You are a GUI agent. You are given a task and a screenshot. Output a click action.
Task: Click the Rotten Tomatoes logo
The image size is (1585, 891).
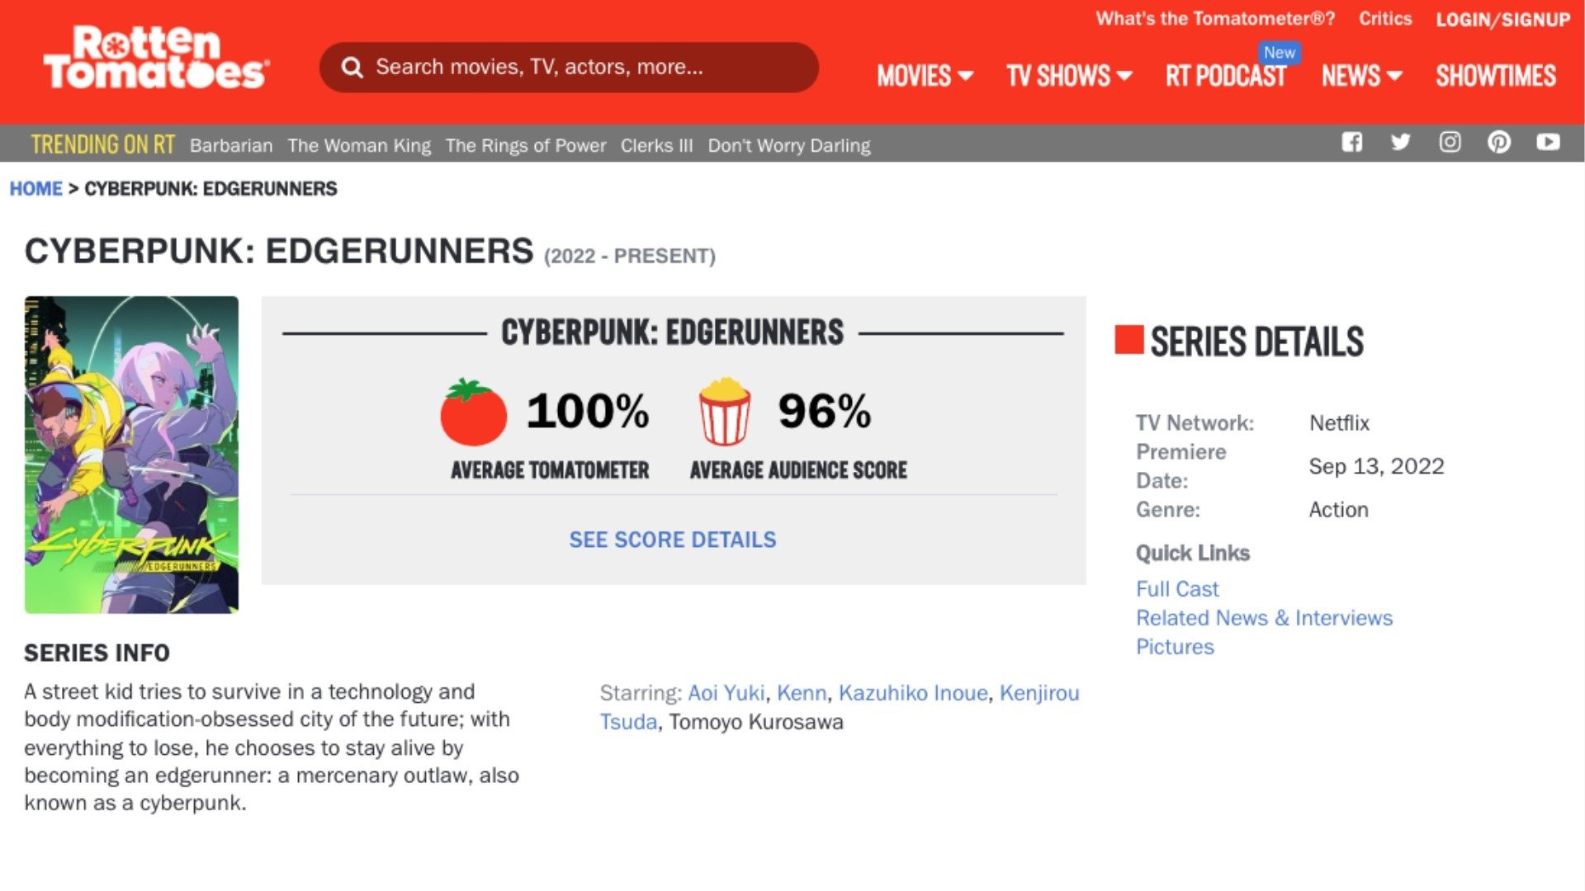(x=156, y=58)
